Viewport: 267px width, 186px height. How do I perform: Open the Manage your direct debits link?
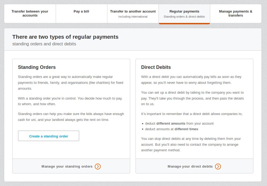pyautogui.click(x=194, y=166)
